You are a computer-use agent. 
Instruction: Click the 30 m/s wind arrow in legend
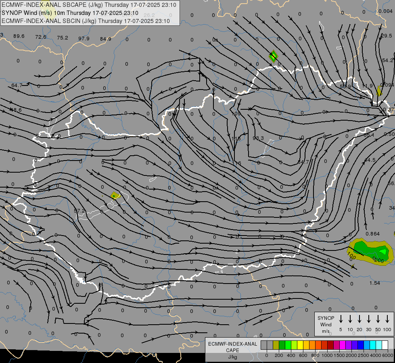pos(368,319)
